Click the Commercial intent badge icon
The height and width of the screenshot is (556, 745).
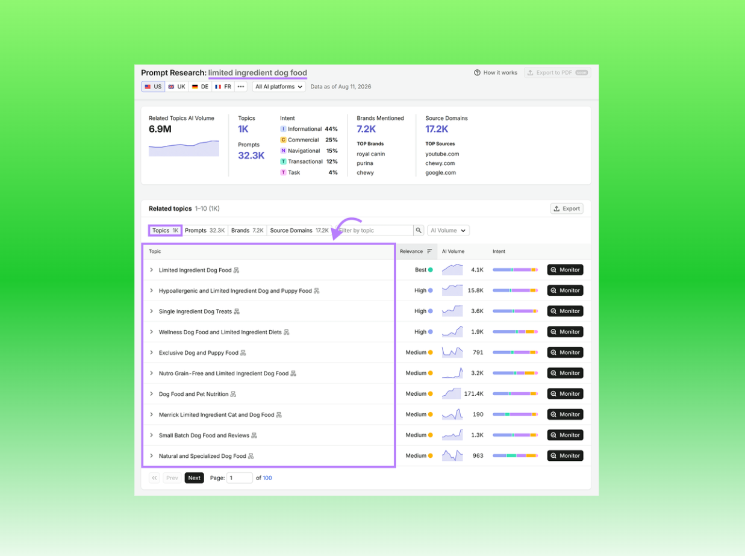click(283, 140)
